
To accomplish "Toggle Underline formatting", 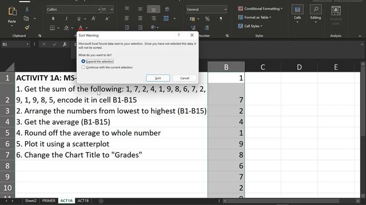I will pos(79,19).
